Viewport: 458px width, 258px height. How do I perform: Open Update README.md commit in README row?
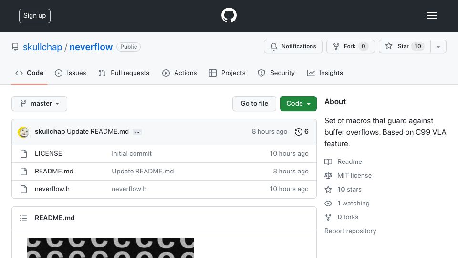click(x=143, y=171)
